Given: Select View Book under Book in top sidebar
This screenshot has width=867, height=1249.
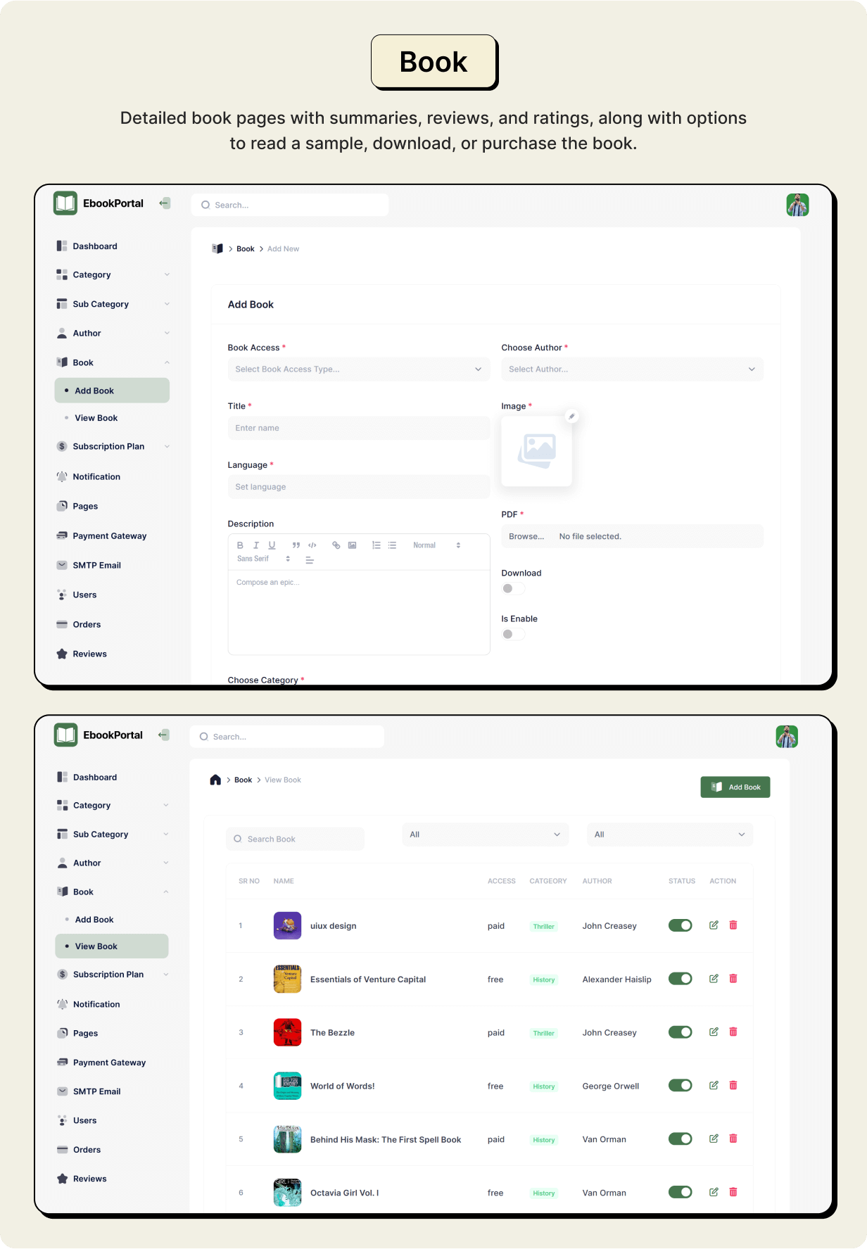Looking at the screenshot, I should point(96,418).
